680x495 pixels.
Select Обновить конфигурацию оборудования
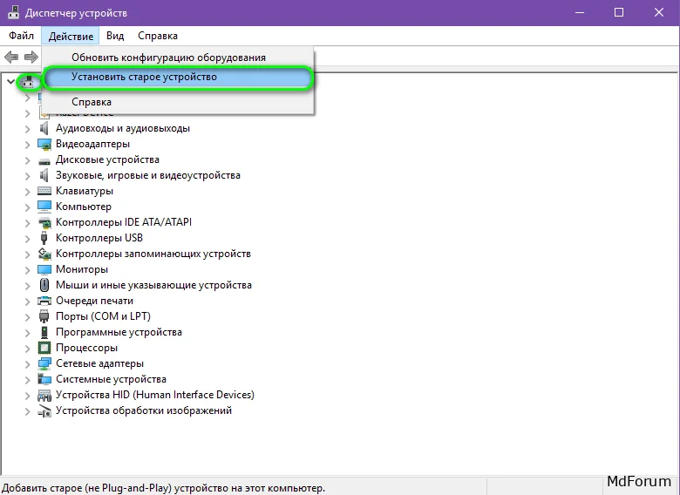(168, 58)
